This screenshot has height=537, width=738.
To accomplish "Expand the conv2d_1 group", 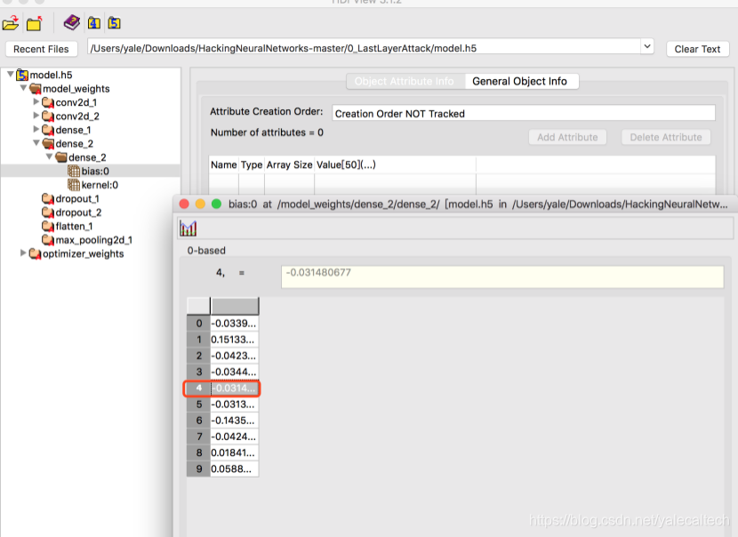I will (x=36, y=101).
